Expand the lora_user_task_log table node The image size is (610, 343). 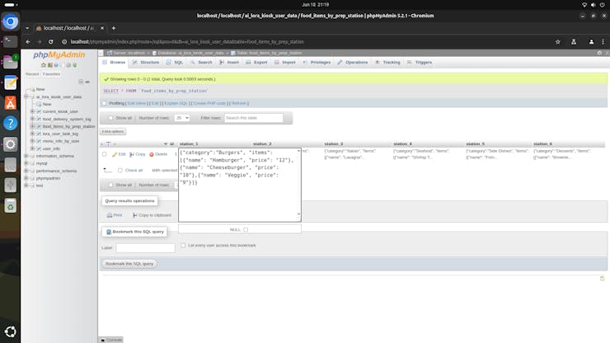point(33,134)
